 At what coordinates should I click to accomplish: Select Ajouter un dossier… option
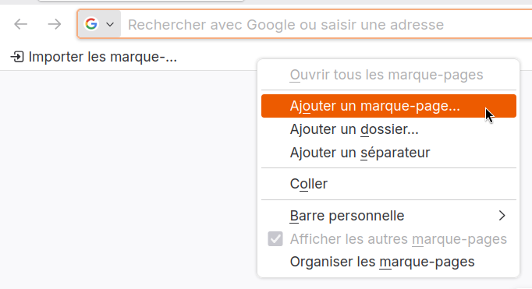coord(388,129)
